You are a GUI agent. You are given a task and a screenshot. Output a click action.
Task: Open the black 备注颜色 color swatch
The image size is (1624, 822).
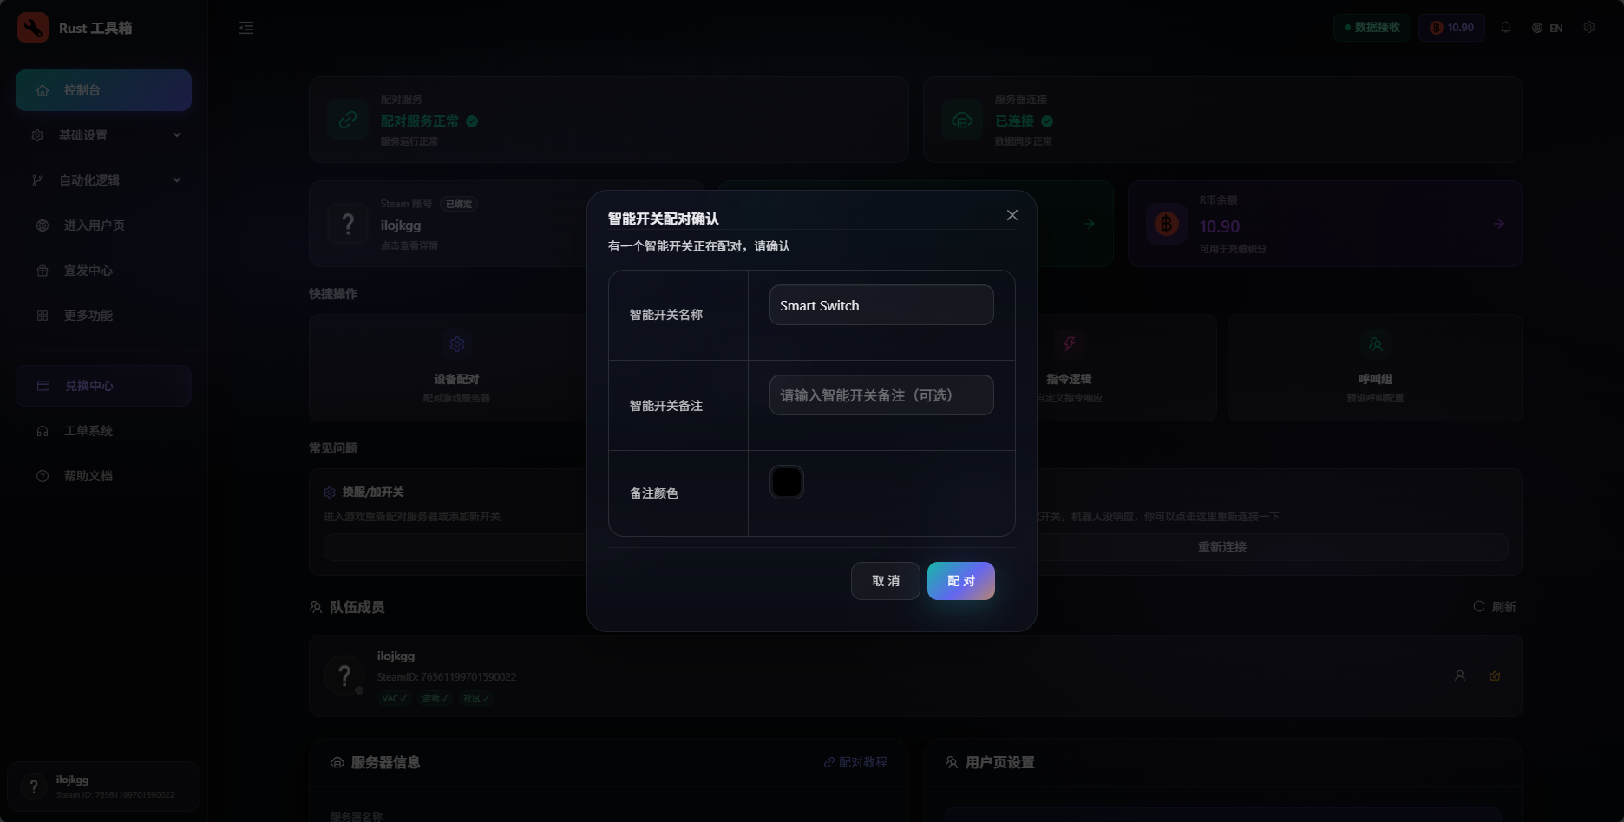(787, 482)
